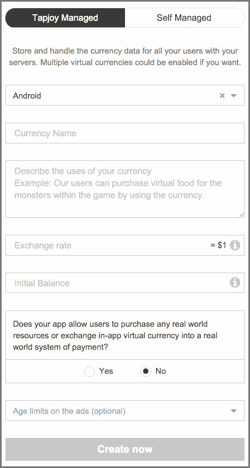
Task: Switch to the Self Managed tab
Action: pyautogui.click(x=184, y=18)
